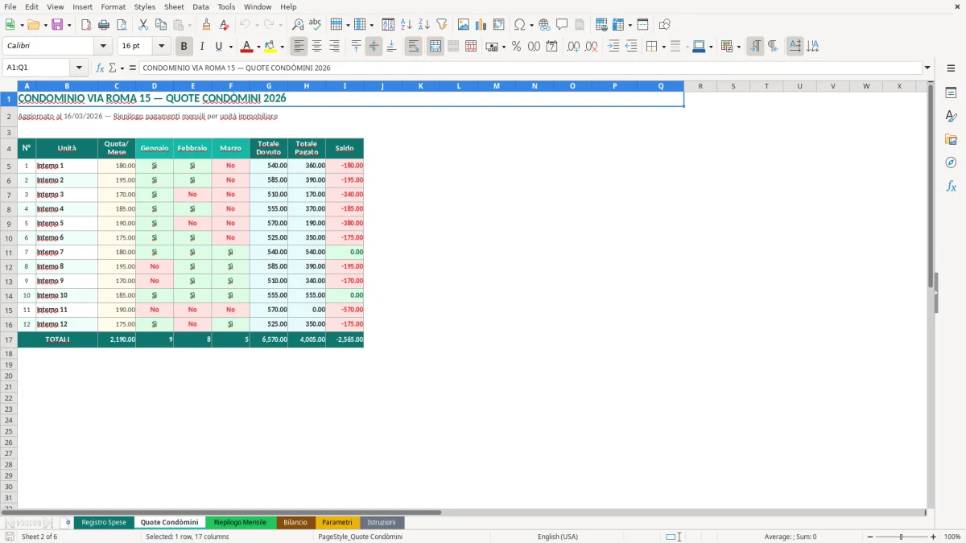Format cells as percent
The height and width of the screenshot is (543, 966).
[516, 47]
